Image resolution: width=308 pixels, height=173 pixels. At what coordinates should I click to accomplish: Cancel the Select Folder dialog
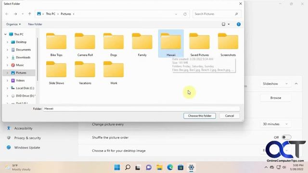click(x=230, y=116)
